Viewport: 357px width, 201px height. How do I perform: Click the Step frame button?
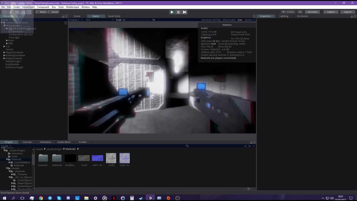(184, 12)
